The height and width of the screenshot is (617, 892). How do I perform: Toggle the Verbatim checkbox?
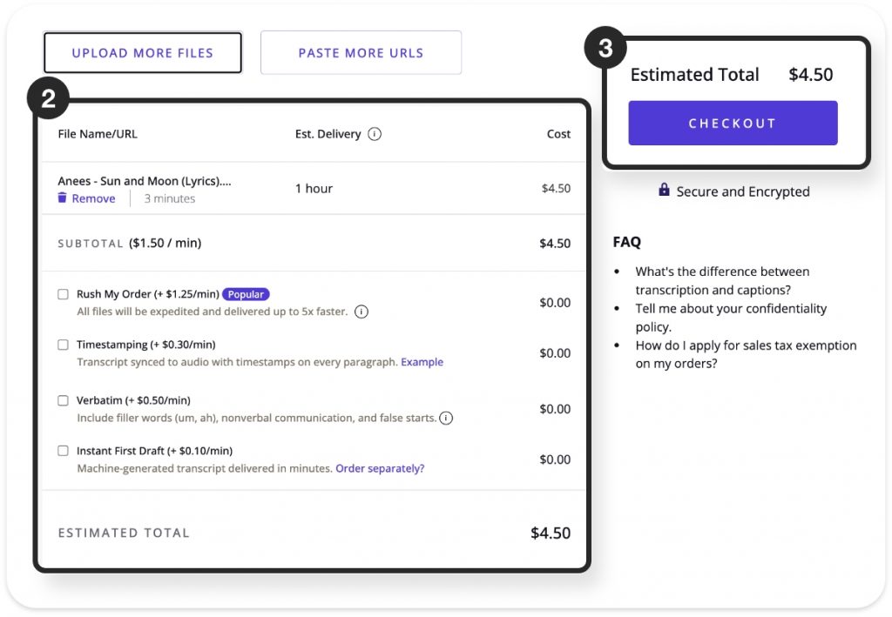coord(63,400)
